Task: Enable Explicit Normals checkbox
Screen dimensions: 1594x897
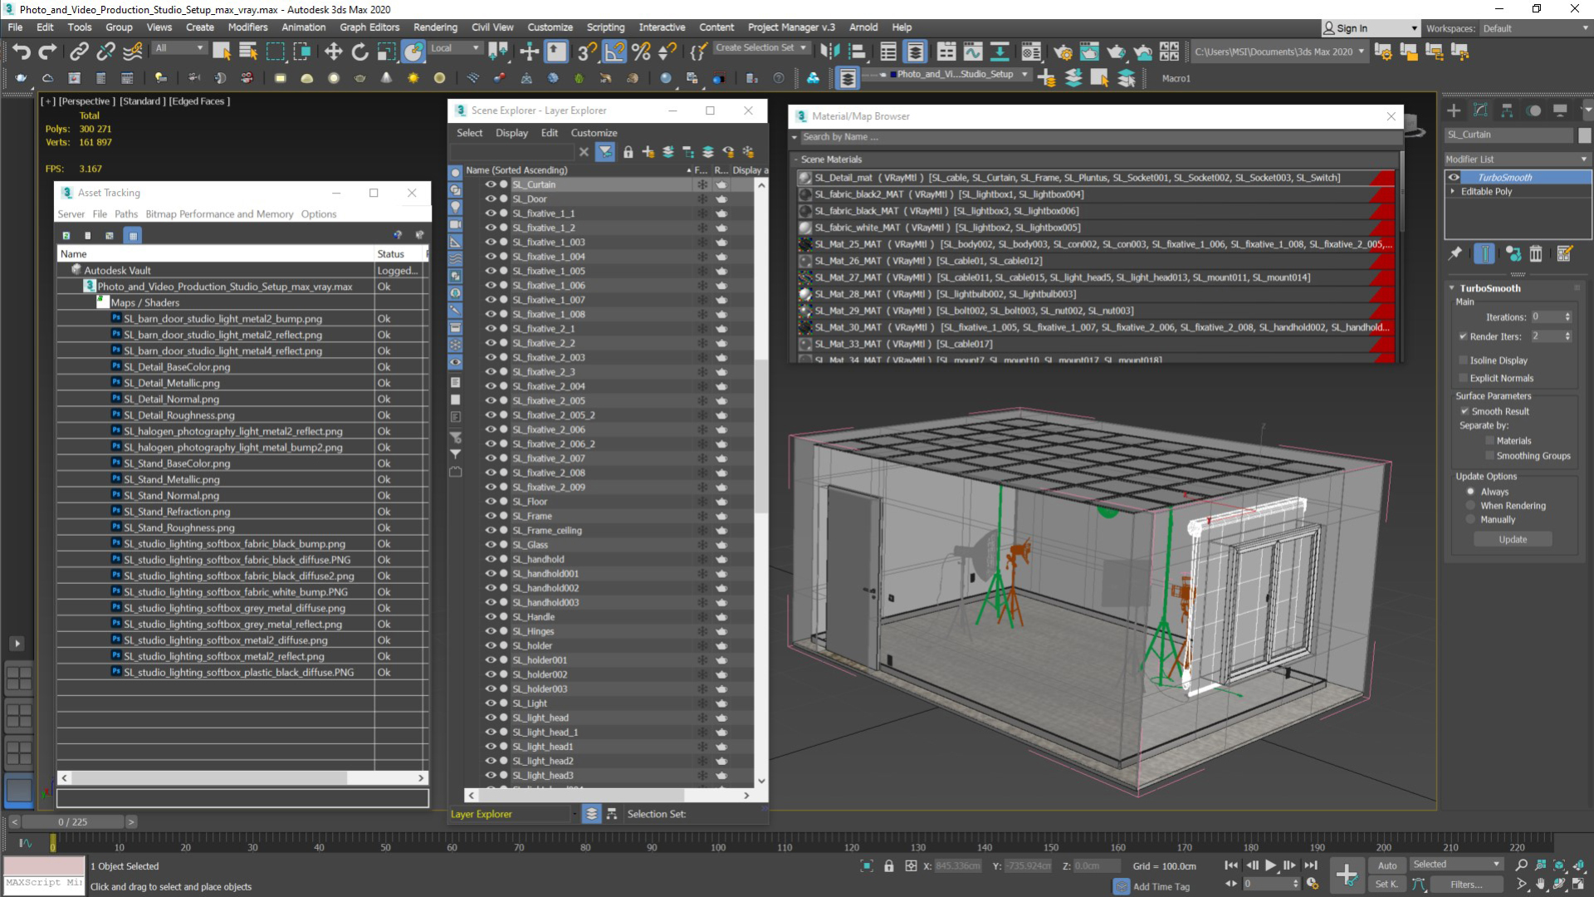Action: 1464,378
